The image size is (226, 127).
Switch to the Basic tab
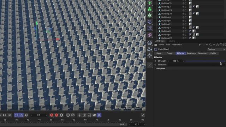coord(159,53)
